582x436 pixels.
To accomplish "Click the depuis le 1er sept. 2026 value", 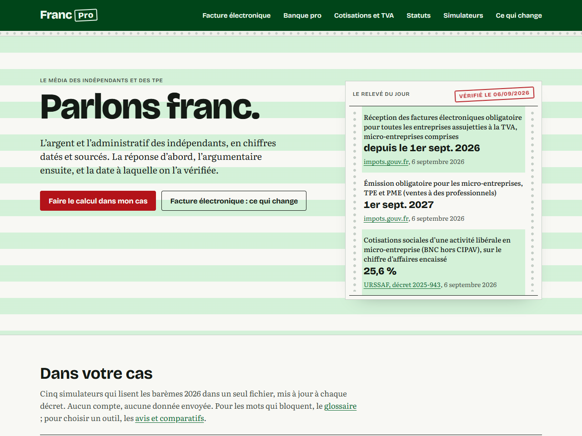I will click(x=421, y=148).
